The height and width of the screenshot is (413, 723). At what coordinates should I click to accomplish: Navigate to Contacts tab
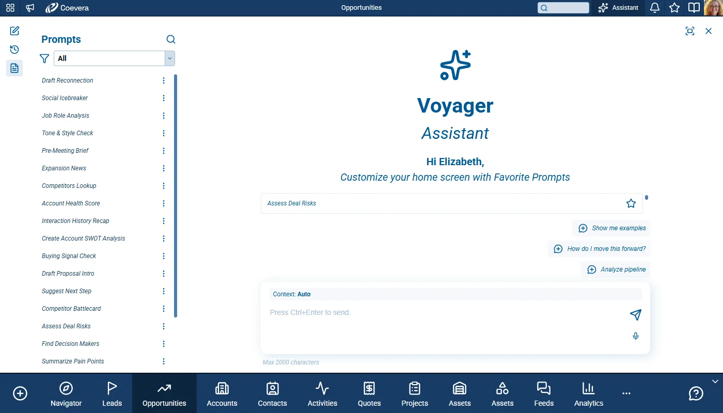(272, 394)
